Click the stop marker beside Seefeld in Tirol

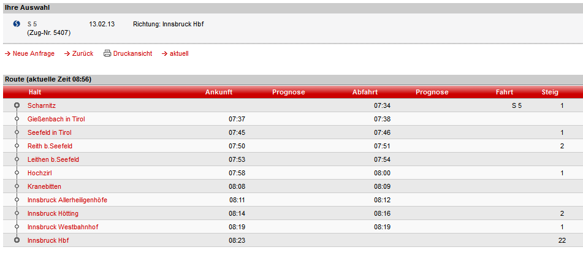pos(17,132)
